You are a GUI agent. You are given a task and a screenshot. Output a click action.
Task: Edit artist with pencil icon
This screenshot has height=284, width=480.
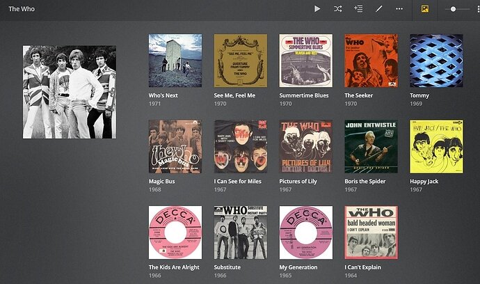379,9
